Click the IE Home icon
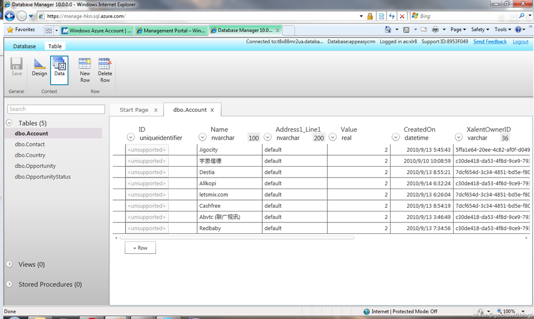 pyautogui.click(x=388, y=30)
